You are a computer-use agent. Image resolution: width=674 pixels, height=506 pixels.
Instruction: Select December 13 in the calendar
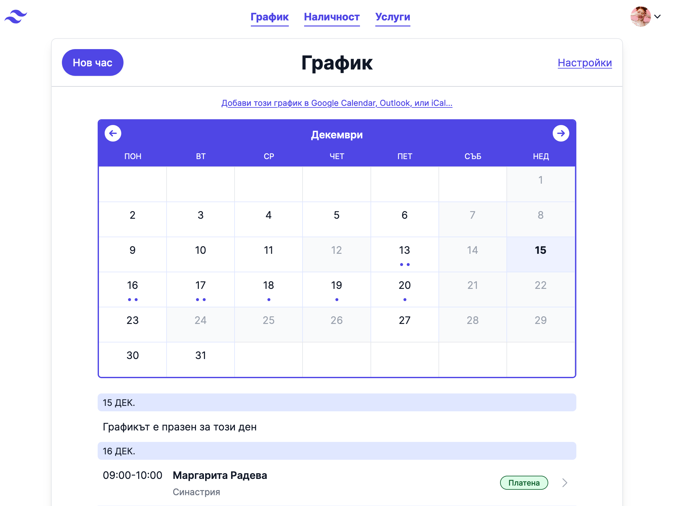(x=405, y=254)
